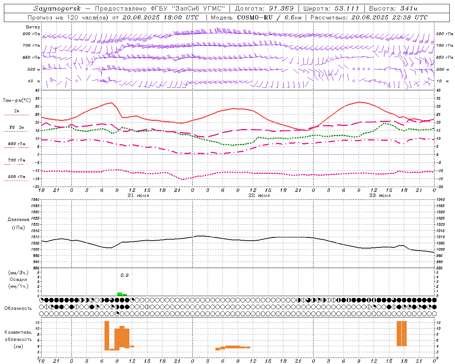Click the red '2м' temperature legend line
Viewport: 455px width, 364px height.
point(16,115)
